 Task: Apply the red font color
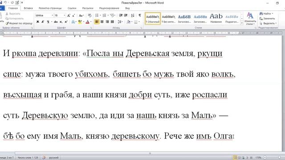87,22
